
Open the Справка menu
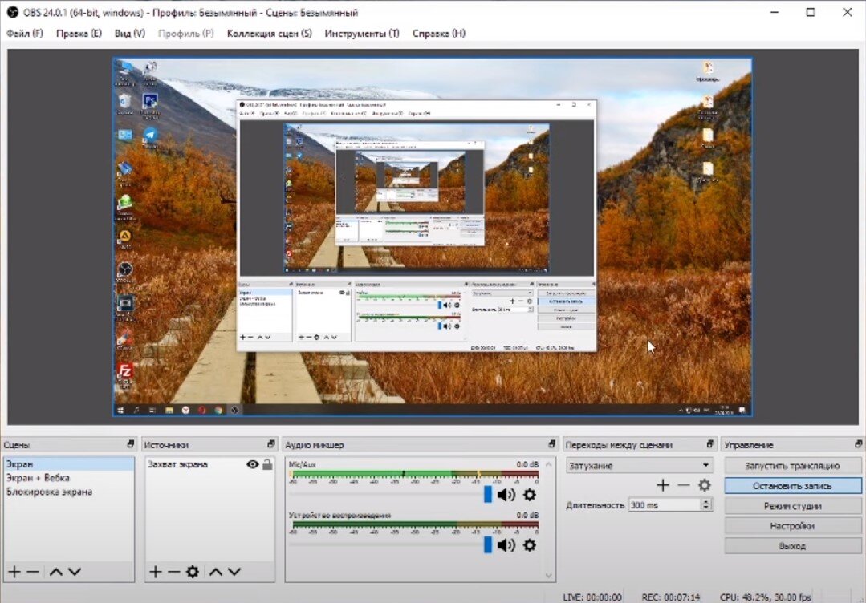click(438, 33)
